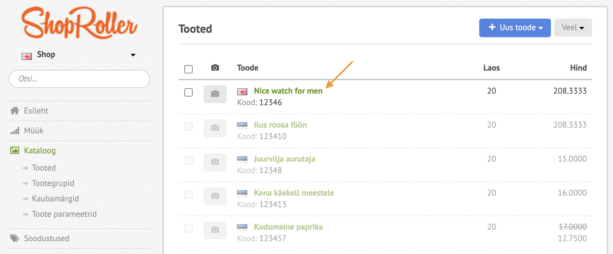Open the Uus toode dropdown

click(x=515, y=28)
